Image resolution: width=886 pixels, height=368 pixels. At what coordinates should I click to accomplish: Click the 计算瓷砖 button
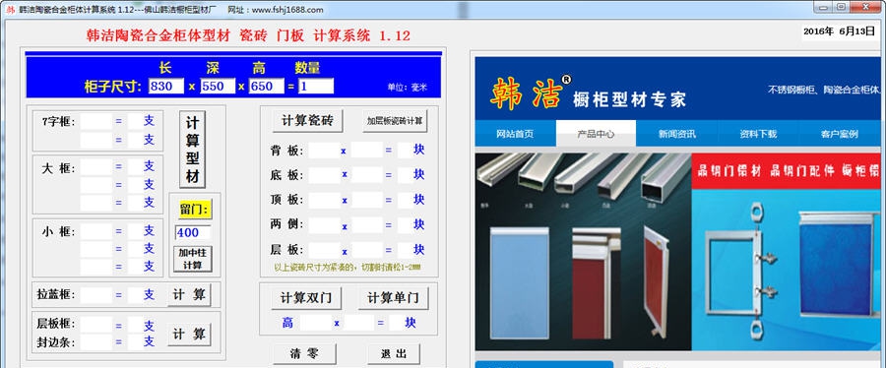[x=307, y=120]
